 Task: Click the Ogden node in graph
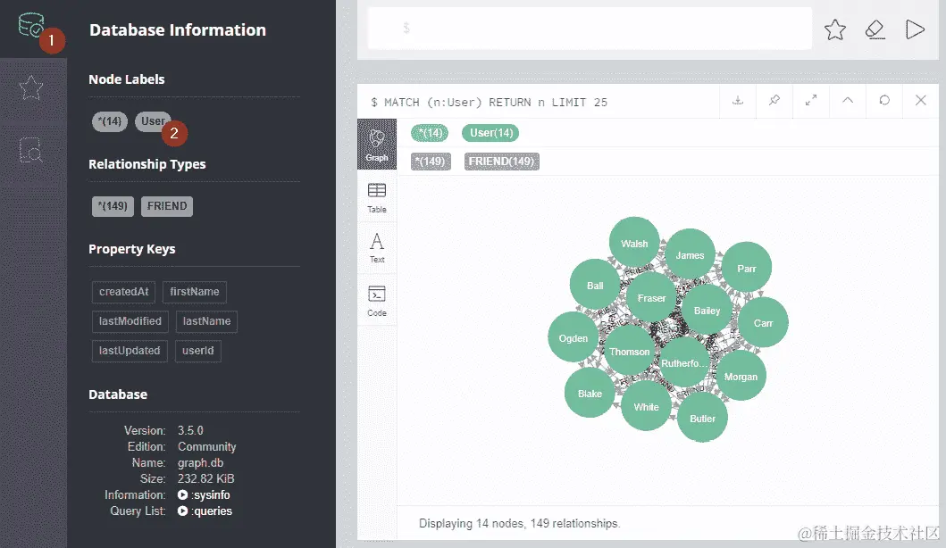click(573, 337)
